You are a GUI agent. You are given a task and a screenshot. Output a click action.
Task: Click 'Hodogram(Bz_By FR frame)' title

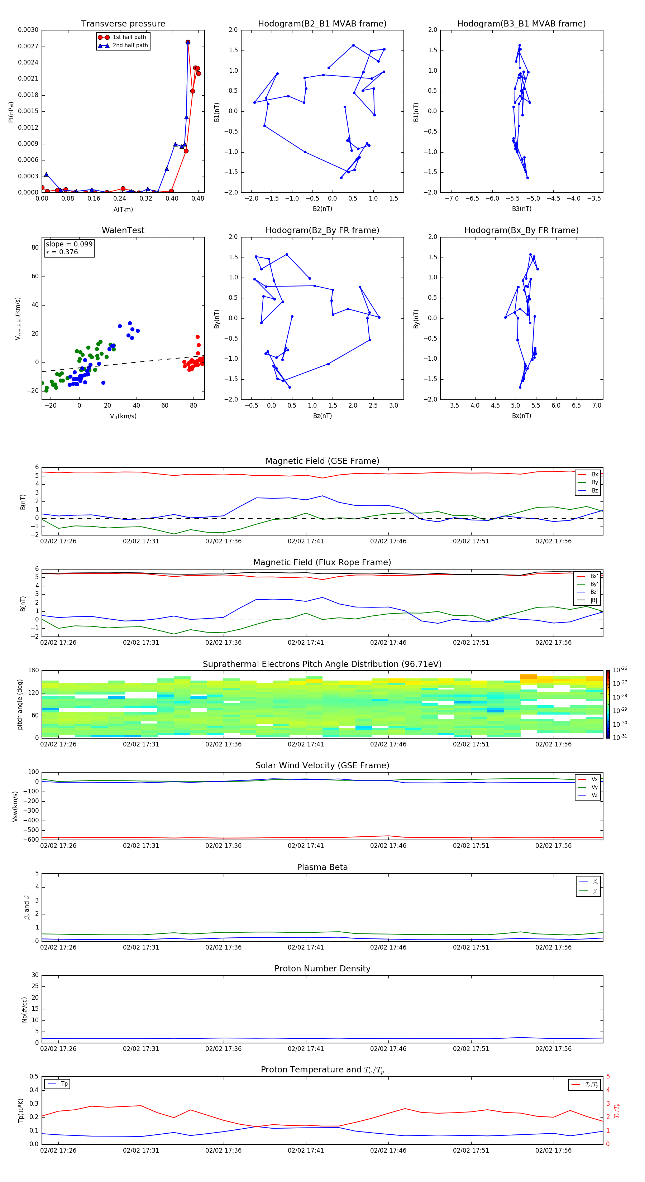point(322,230)
